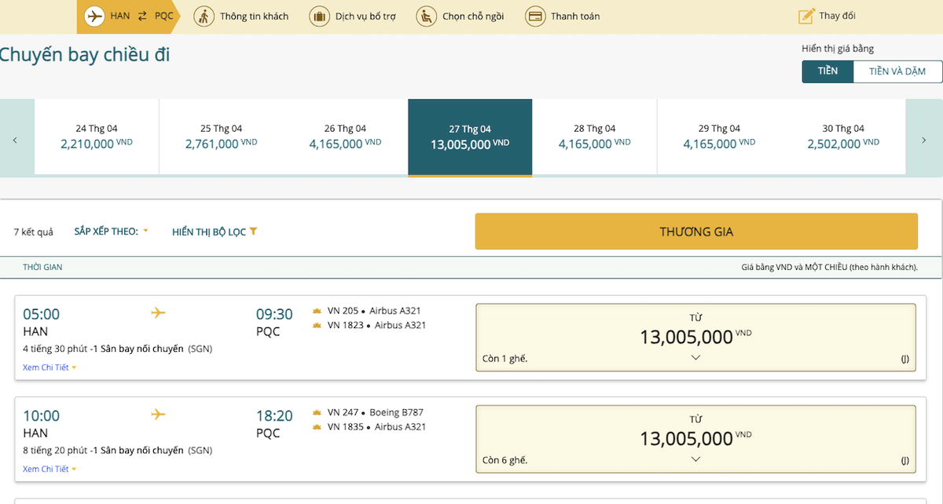Screen dimensions: 943x504
Task: Go to previous dates with left arrow
Action: pyautogui.click(x=15, y=140)
